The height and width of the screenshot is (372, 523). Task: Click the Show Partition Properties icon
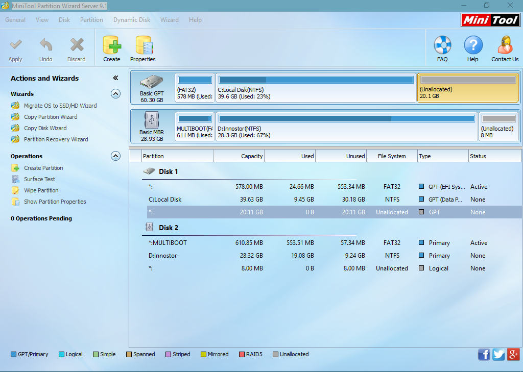pyautogui.click(x=15, y=202)
